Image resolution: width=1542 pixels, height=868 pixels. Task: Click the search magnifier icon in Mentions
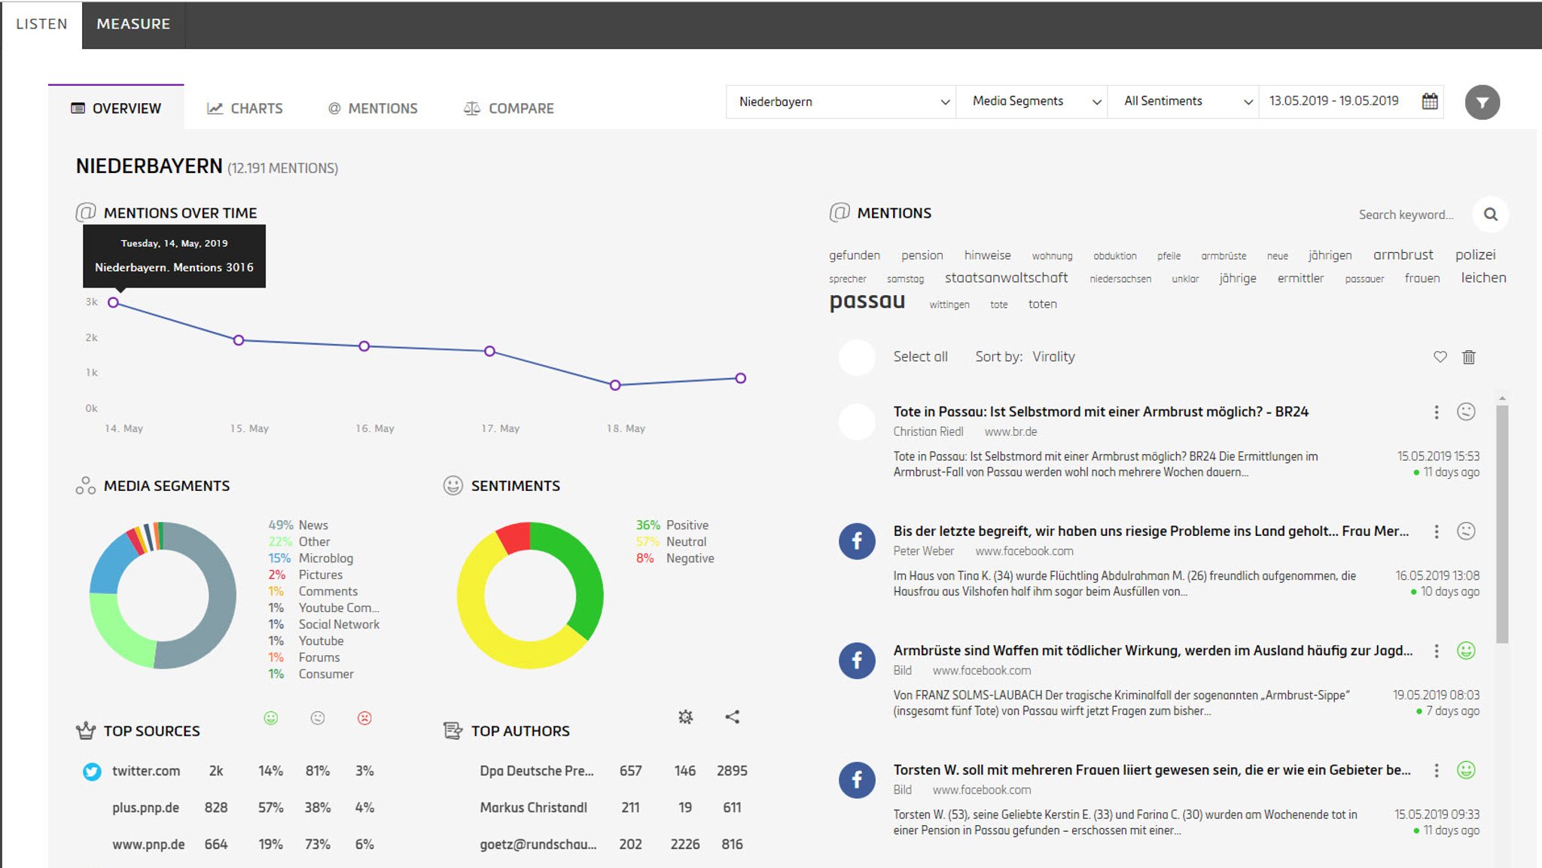pos(1490,215)
